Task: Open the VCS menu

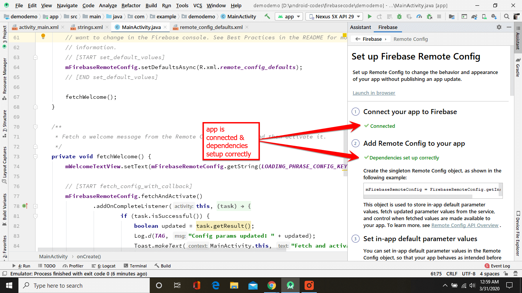Action: coord(198,6)
